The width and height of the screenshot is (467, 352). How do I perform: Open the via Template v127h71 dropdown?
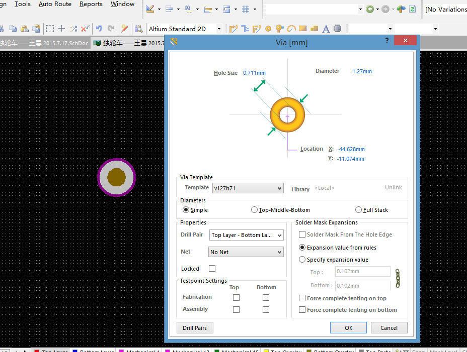[248, 188]
